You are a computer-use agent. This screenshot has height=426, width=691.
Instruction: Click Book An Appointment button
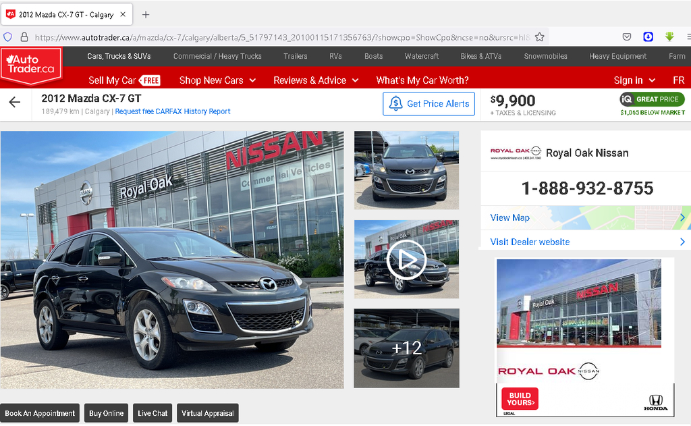[x=40, y=413]
